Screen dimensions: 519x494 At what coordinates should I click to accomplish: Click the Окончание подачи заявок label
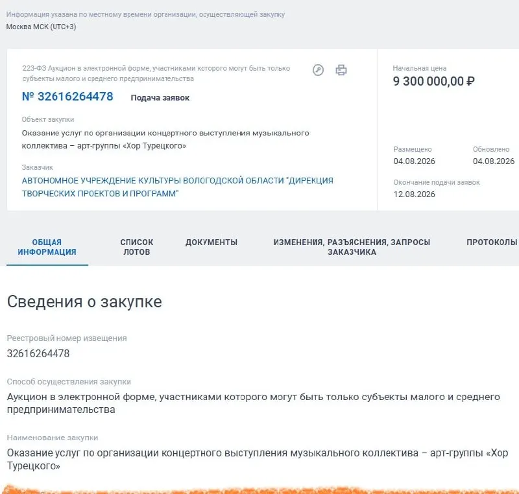point(437,183)
